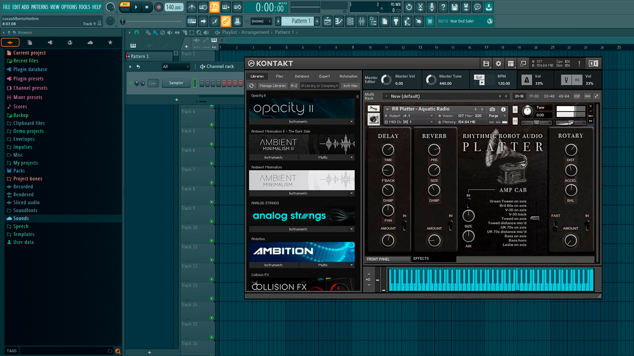
Task: Open the channel rack 'All' filter dropdown
Action: (x=175, y=67)
